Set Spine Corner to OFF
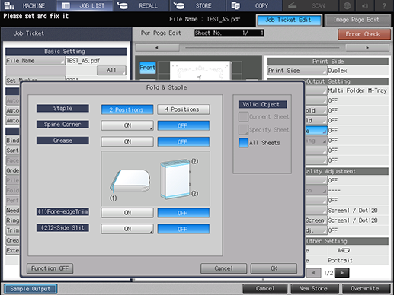This screenshot has width=394, height=295. tap(183, 125)
